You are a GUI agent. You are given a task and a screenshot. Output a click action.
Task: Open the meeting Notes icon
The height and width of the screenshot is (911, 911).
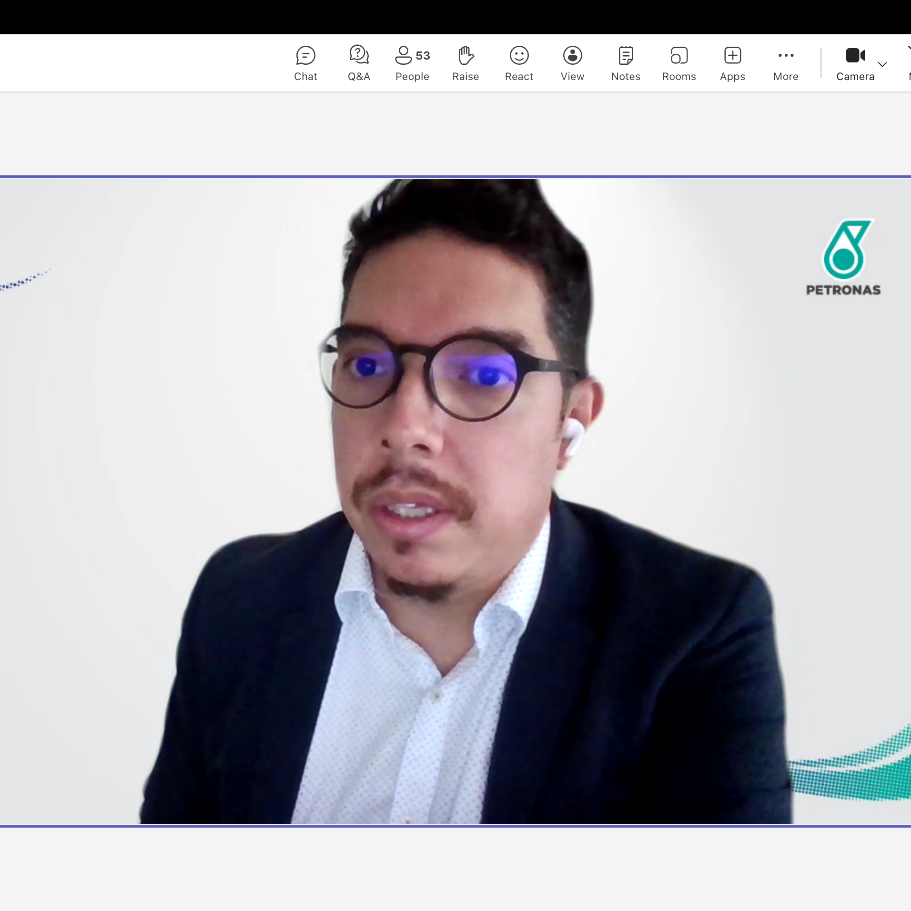pyautogui.click(x=626, y=56)
